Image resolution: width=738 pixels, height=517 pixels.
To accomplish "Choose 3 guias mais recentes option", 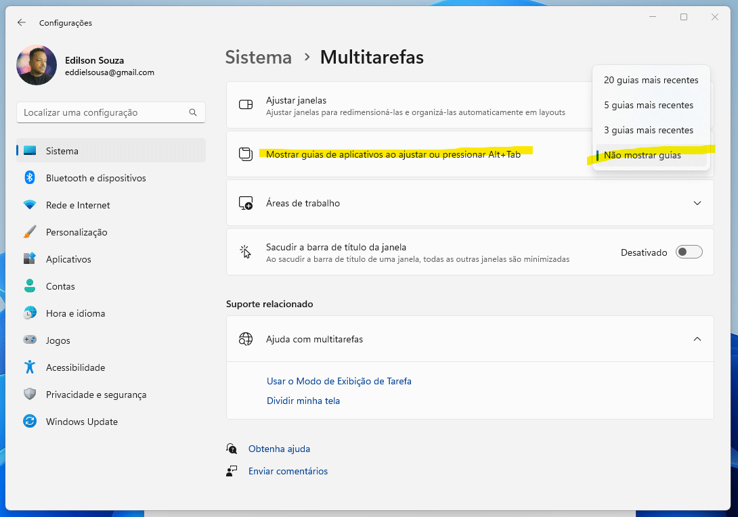I will (651, 130).
